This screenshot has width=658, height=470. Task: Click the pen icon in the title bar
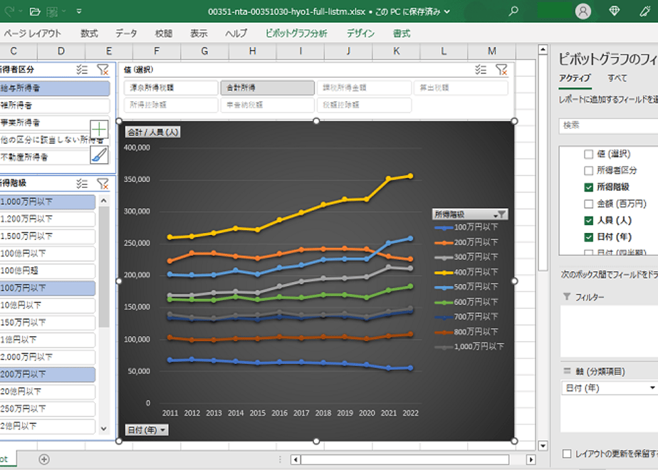click(645, 11)
